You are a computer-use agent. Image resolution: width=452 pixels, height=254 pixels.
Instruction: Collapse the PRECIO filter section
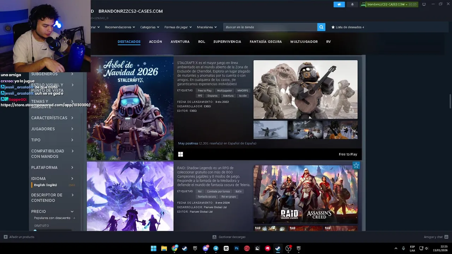[x=52, y=212]
